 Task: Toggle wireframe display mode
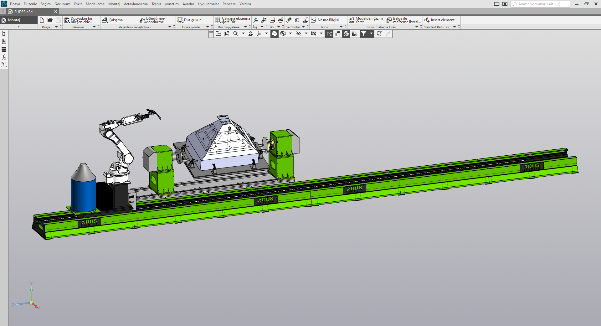pyautogui.click(x=283, y=34)
